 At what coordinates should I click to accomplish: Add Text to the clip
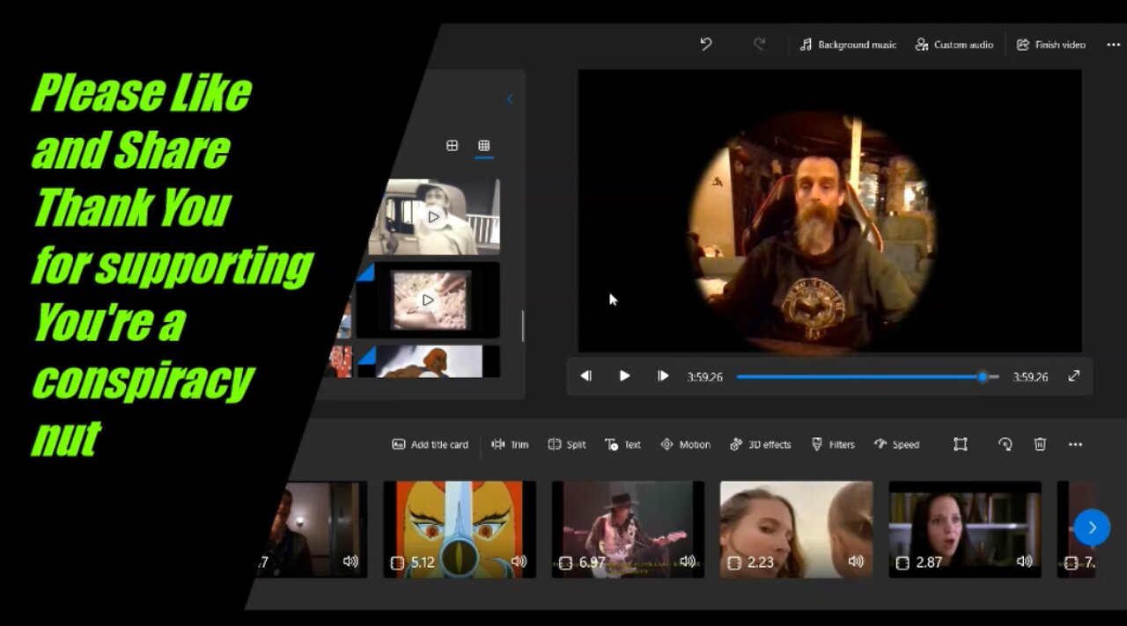622,445
